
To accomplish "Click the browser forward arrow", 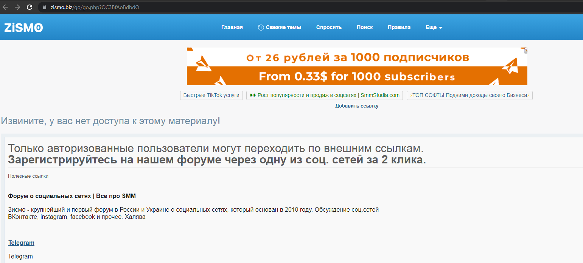I will click(17, 7).
